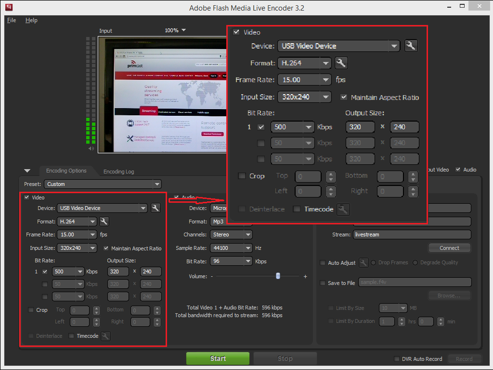493x370 pixels.
Task: Click the Flash Media Live Encoder title-bar icon
Action: pyautogui.click(x=9, y=7)
